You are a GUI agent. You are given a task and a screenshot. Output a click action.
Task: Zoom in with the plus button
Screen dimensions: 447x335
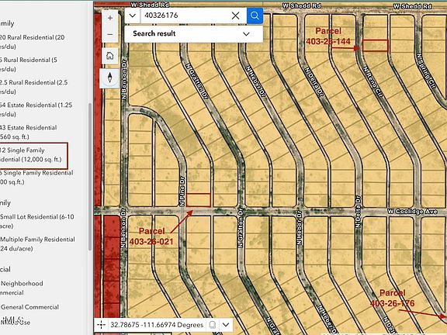110,18
